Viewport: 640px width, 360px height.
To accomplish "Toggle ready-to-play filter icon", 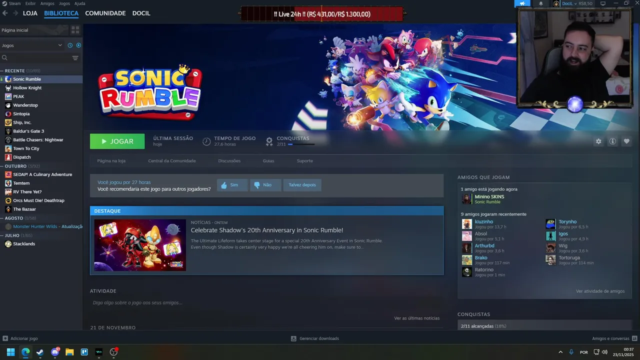I will tap(78, 45).
